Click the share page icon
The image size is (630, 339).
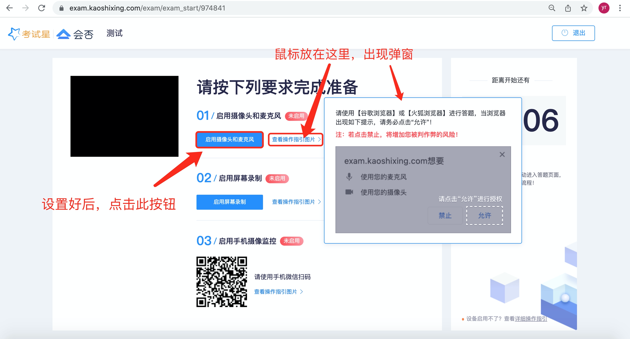tap(568, 8)
